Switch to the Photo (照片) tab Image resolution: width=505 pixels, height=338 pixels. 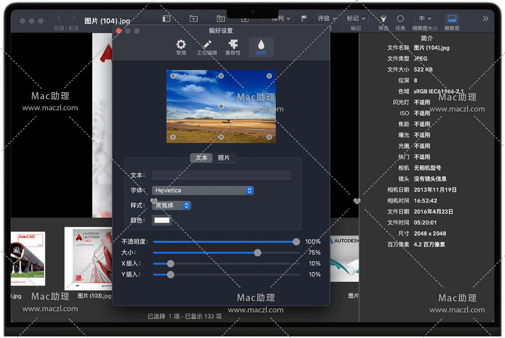(x=224, y=158)
